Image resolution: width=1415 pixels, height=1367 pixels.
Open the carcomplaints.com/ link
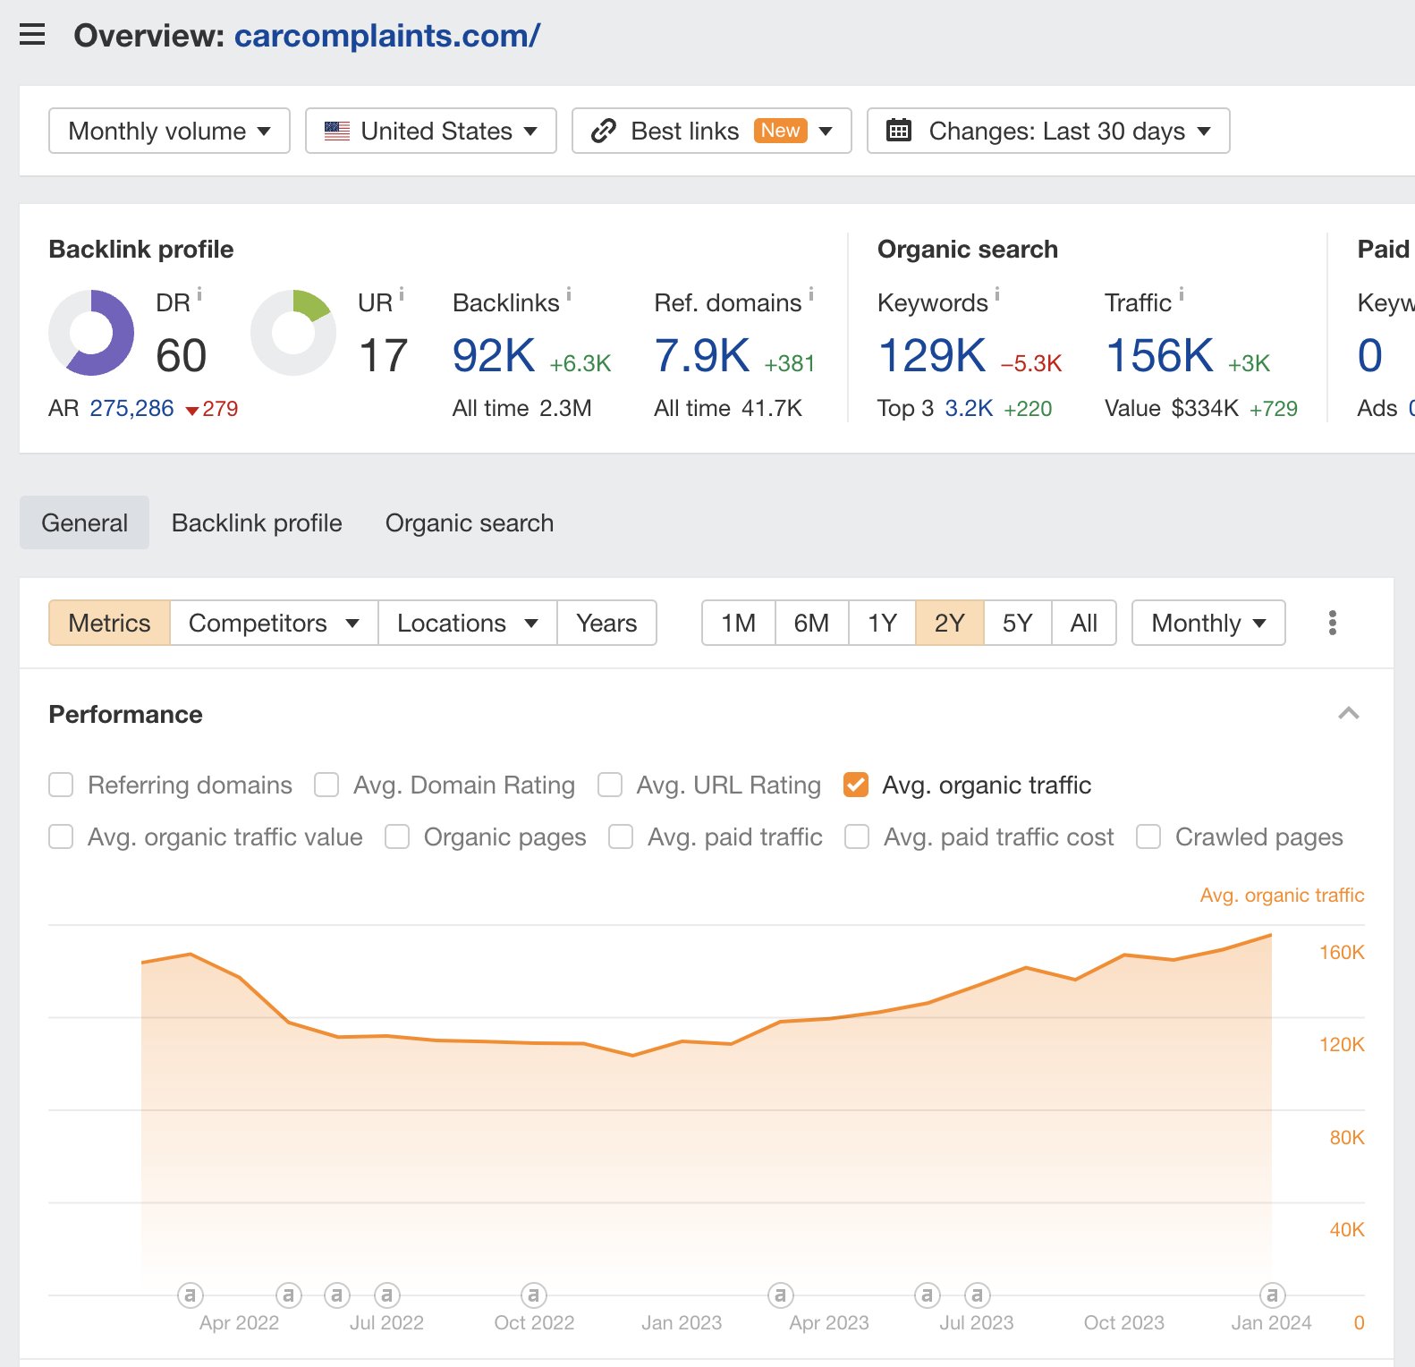point(387,36)
